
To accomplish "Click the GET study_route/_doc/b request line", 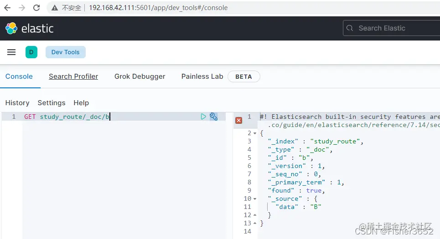I will pos(67,117).
